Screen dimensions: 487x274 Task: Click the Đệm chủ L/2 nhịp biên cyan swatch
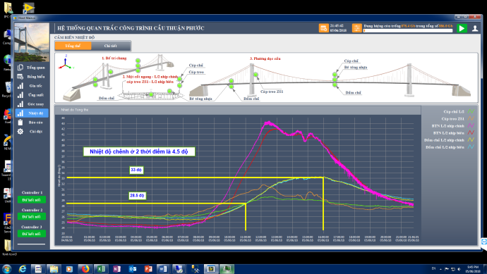(471, 147)
